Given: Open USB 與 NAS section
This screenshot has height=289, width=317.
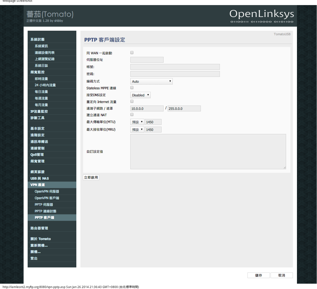Looking at the screenshot, I should tap(52, 179).
